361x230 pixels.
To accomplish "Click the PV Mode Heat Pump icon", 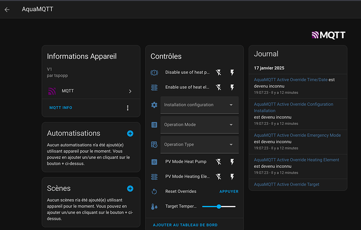I will coord(154,162).
